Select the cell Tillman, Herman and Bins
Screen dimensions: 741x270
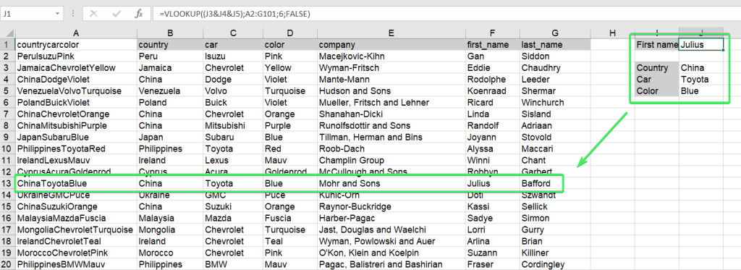point(391,137)
